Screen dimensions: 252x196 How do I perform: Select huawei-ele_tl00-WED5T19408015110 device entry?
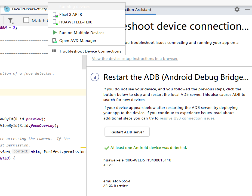(x=137, y=160)
